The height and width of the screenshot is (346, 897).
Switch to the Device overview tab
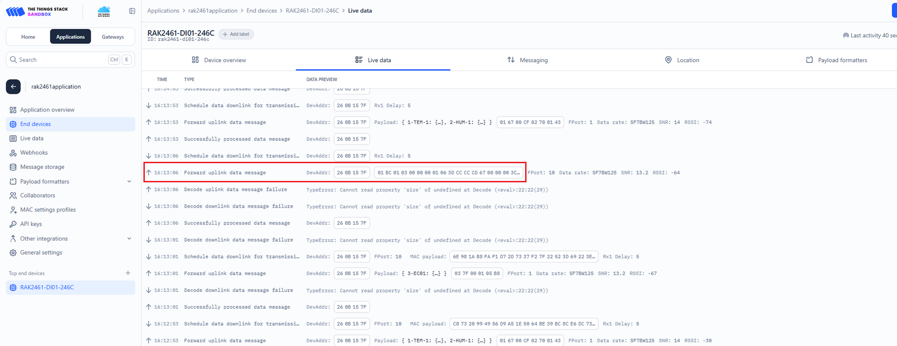click(x=219, y=60)
